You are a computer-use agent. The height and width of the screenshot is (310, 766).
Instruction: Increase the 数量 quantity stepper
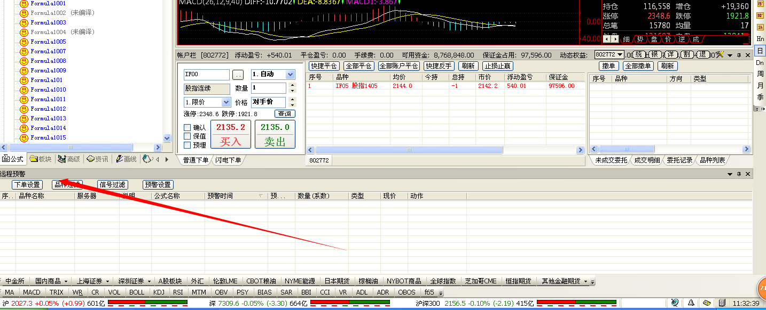pos(292,85)
